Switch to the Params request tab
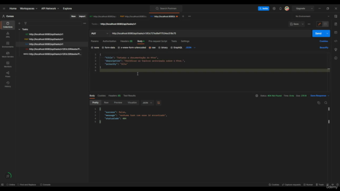 click(95, 41)
